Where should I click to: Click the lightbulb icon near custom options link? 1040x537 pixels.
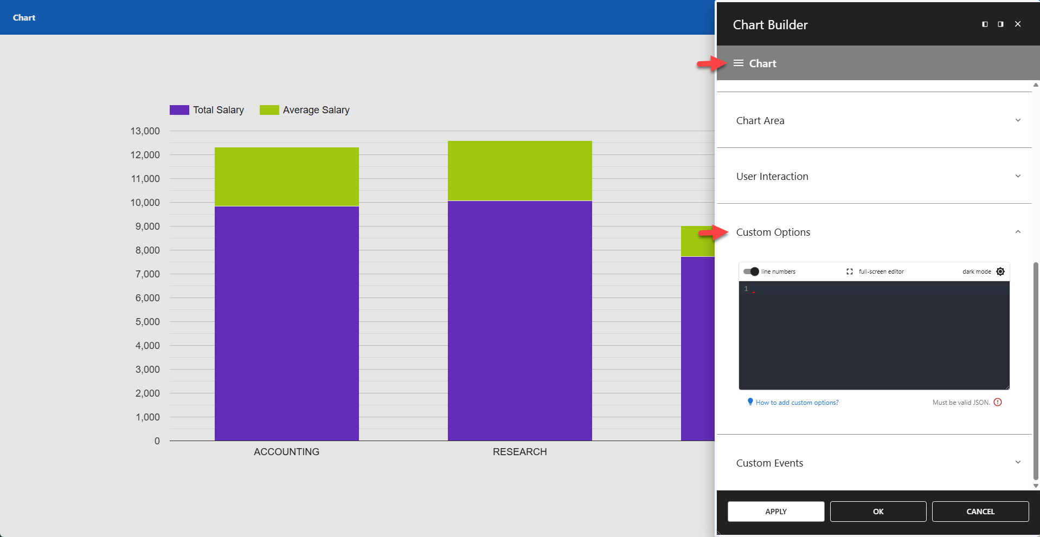click(x=750, y=402)
